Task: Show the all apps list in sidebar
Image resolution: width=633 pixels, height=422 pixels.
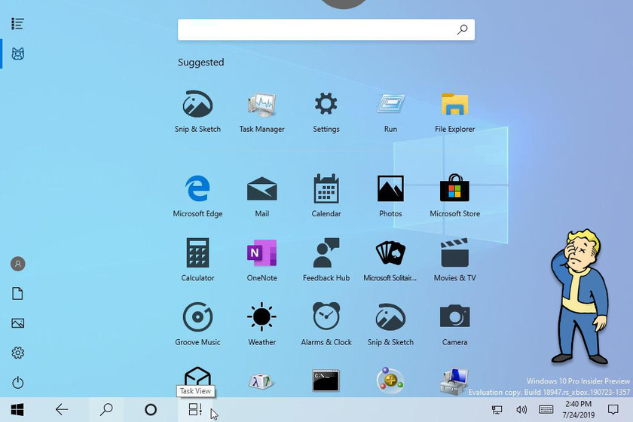Action: (x=17, y=24)
